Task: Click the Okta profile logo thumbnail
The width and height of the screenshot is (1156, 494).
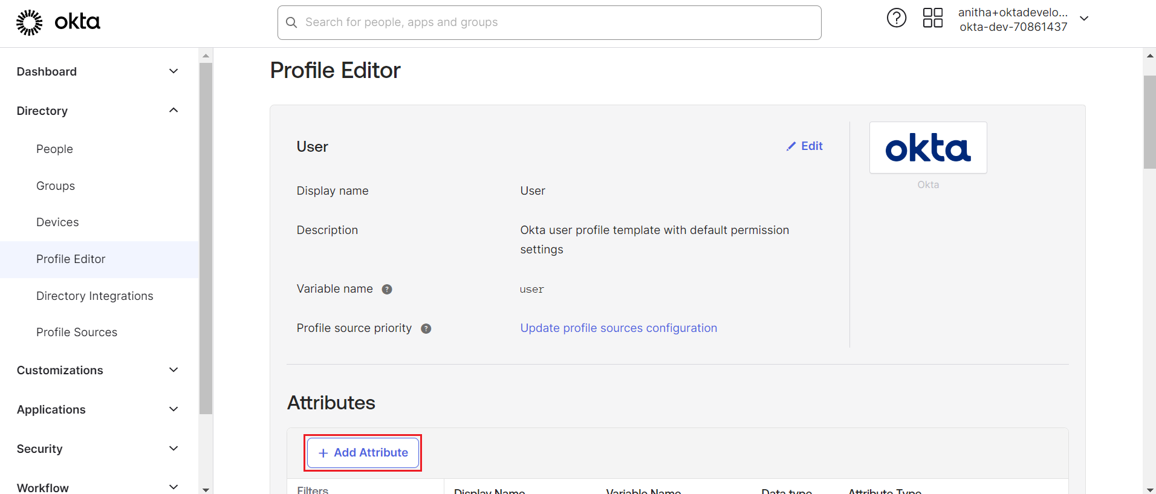Action: pyautogui.click(x=928, y=148)
